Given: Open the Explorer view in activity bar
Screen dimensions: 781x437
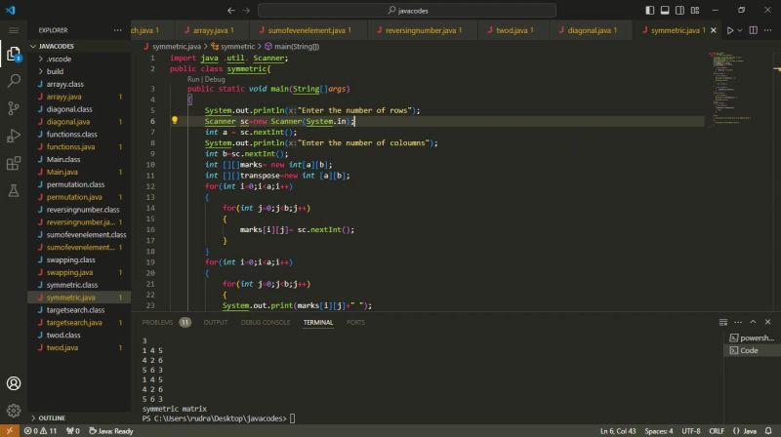Looking at the screenshot, I should [x=14, y=54].
